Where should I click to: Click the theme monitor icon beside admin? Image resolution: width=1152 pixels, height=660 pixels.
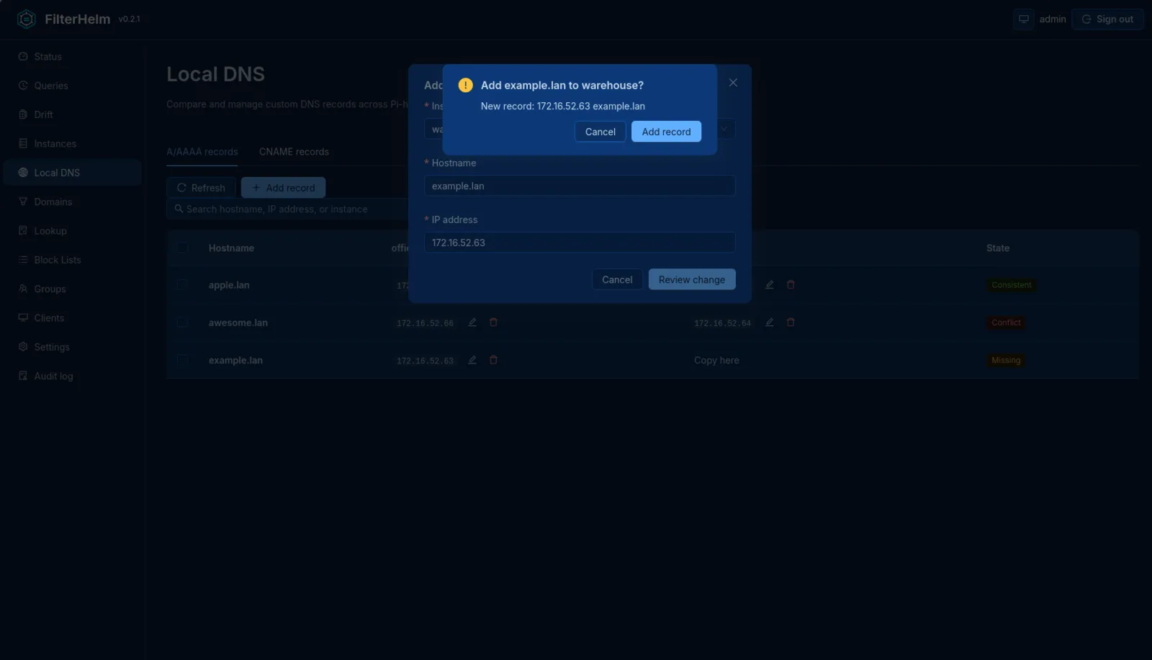1023,19
